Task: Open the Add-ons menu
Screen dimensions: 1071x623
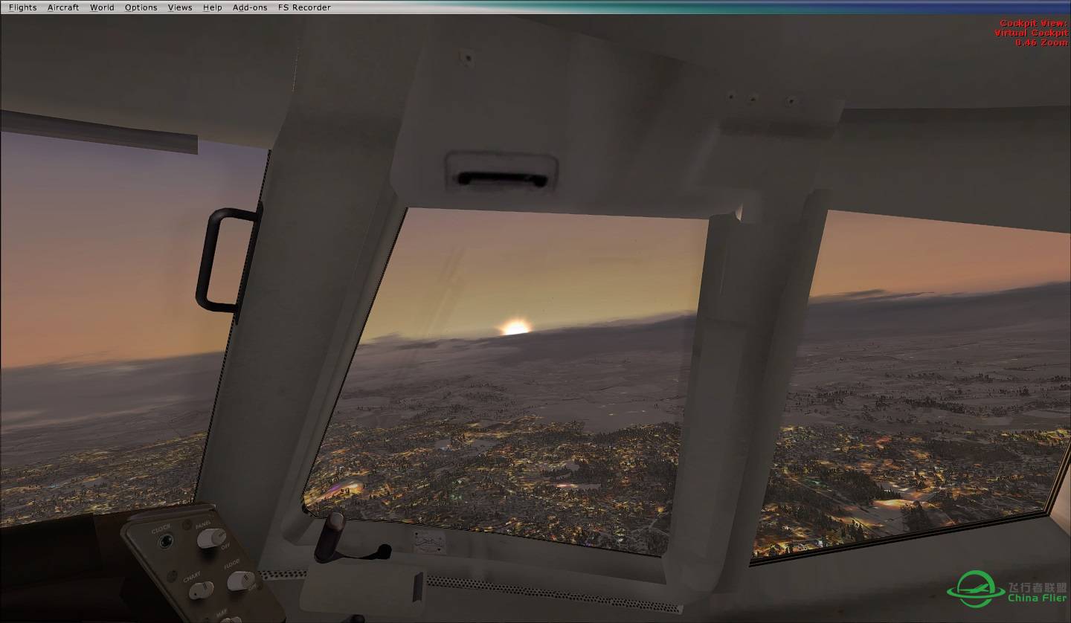Action: pos(250,7)
